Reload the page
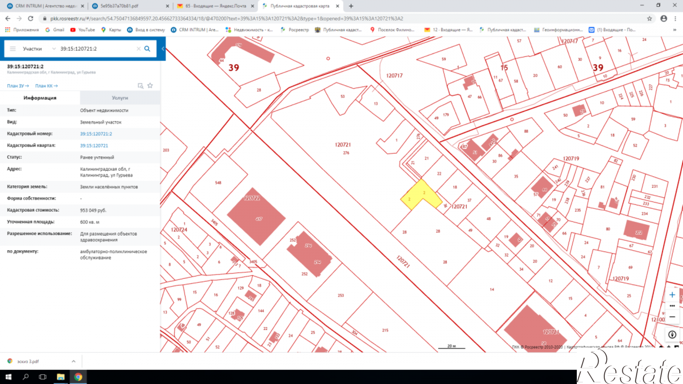The height and width of the screenshot is (384, 683). [31, 18]
